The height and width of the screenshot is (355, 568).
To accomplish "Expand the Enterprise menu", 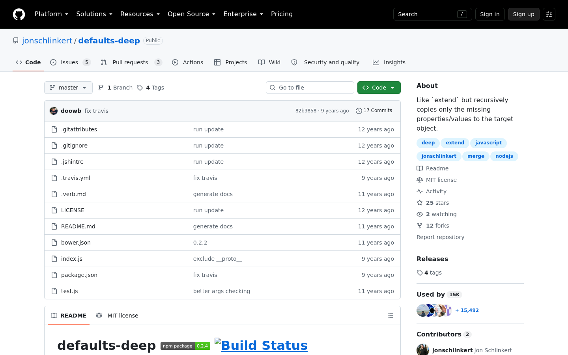I will click(x=243, y=14).
